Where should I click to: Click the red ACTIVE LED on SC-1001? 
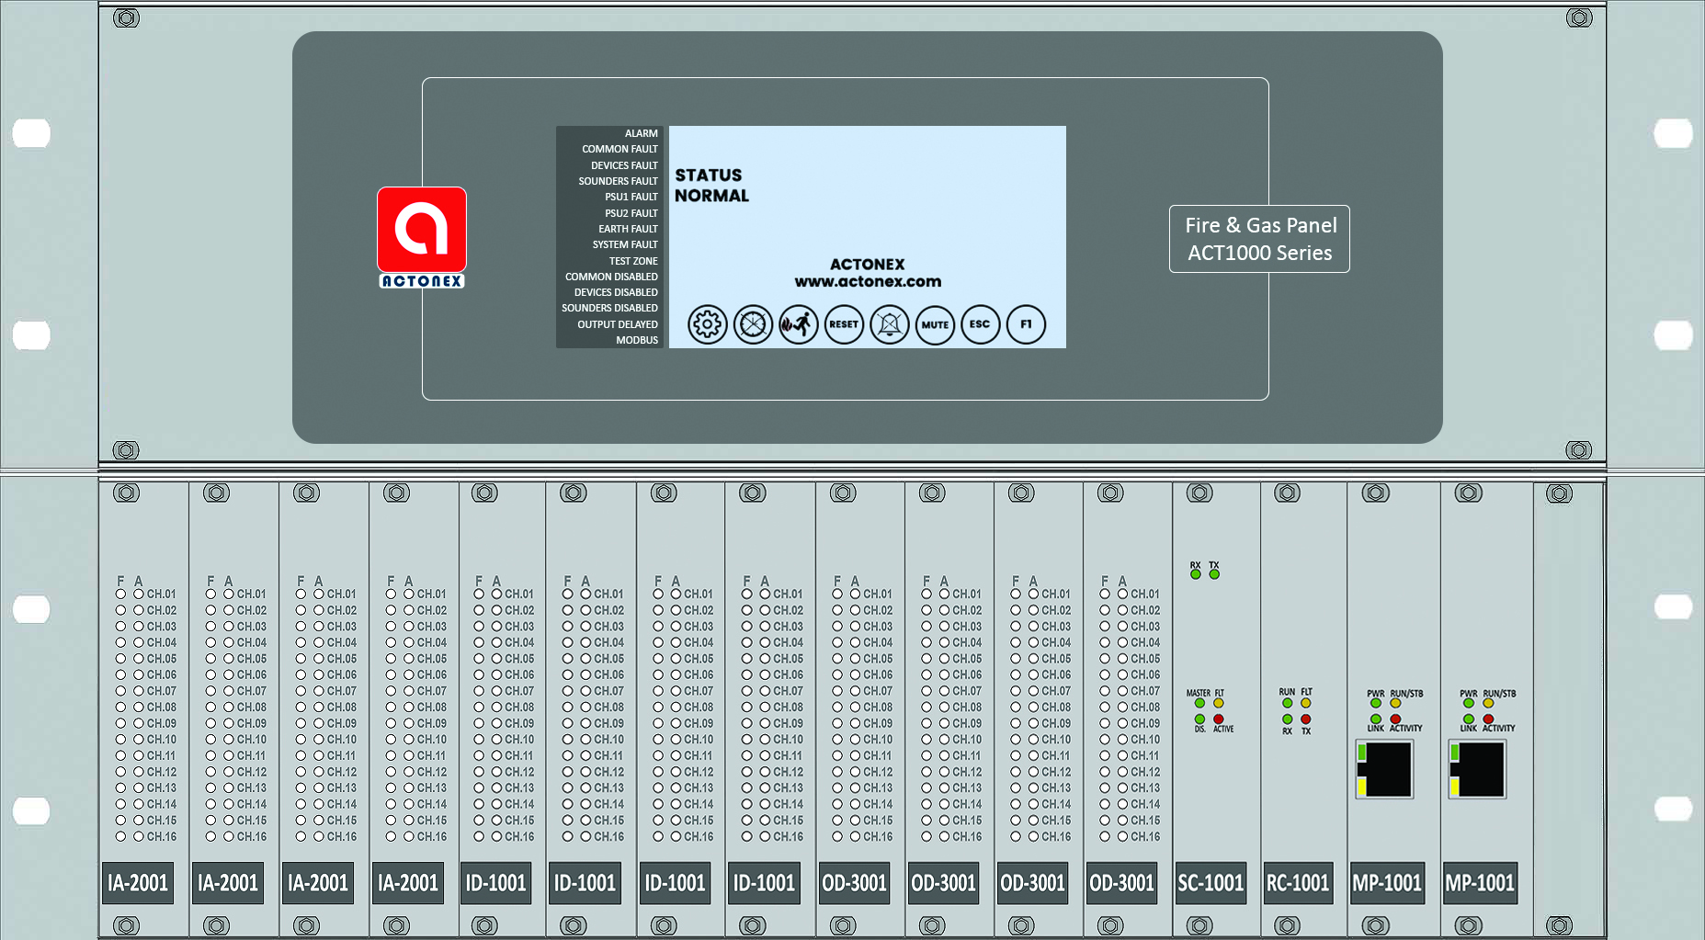click(1219, 719)
